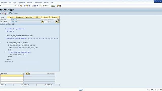
Task: Click the SY-DBCNT value field
Action: (x=55, y=85)
